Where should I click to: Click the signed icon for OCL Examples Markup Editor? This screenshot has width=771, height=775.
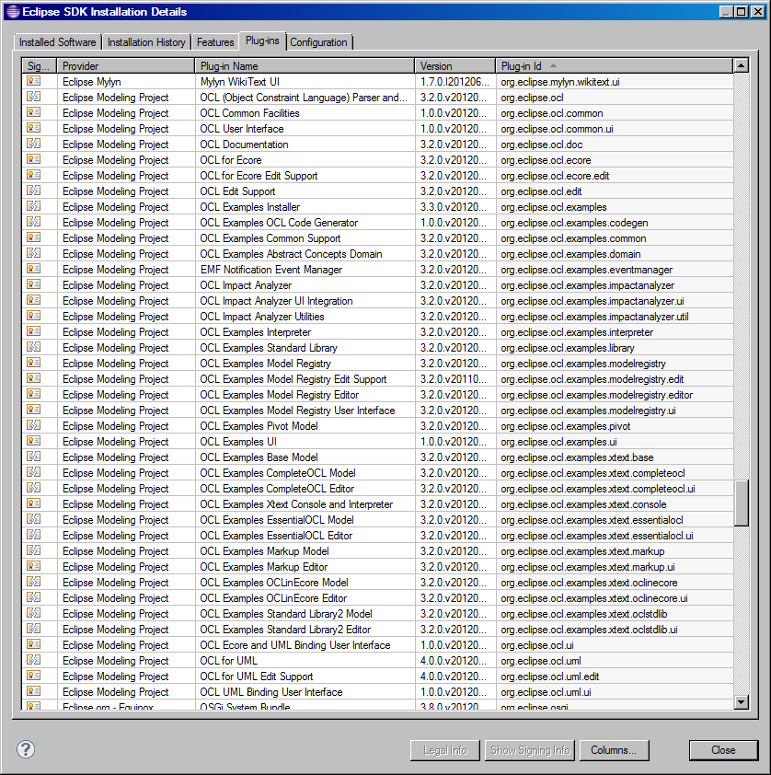click(34, 566)
